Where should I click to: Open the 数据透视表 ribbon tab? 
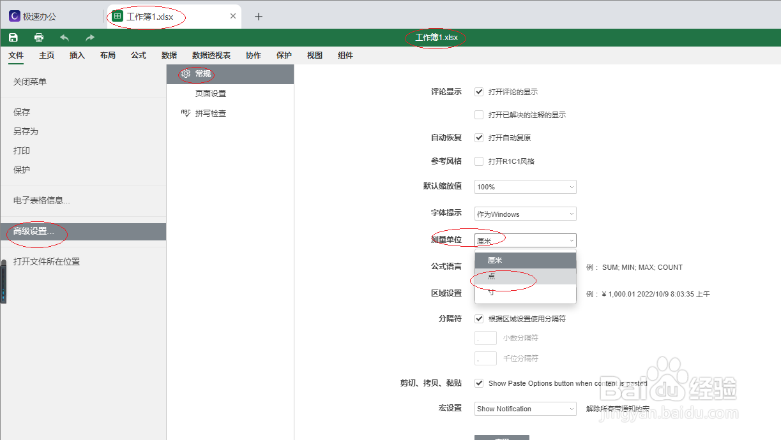[210, 55]
